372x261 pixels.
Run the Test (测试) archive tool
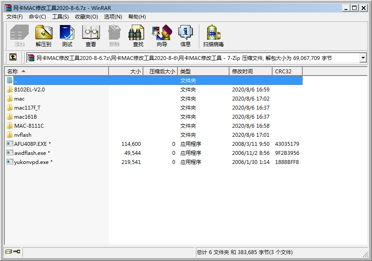(x=67, y=36)
